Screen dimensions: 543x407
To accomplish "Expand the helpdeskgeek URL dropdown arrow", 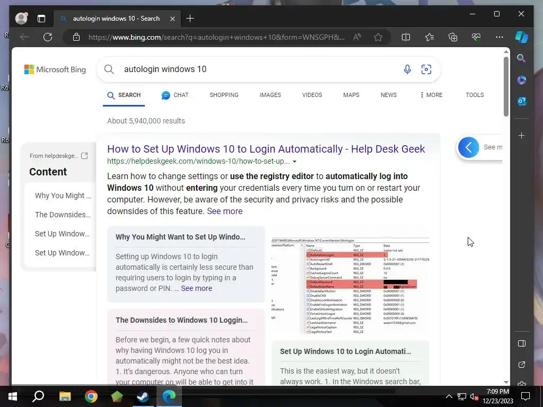I will coord(294,162).
